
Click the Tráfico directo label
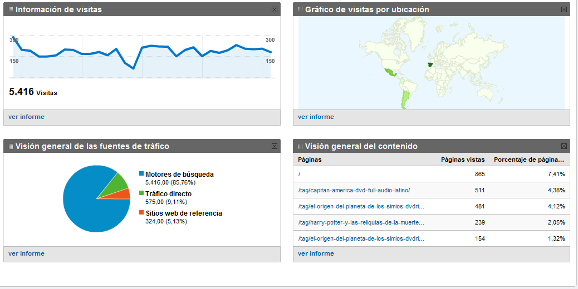169,194
